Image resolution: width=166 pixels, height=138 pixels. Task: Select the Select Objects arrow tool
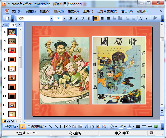pyautogui.click(x=22, y=127)
